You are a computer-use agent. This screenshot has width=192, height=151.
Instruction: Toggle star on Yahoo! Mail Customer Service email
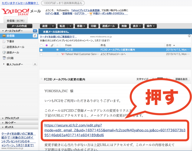tap(57, 54)
